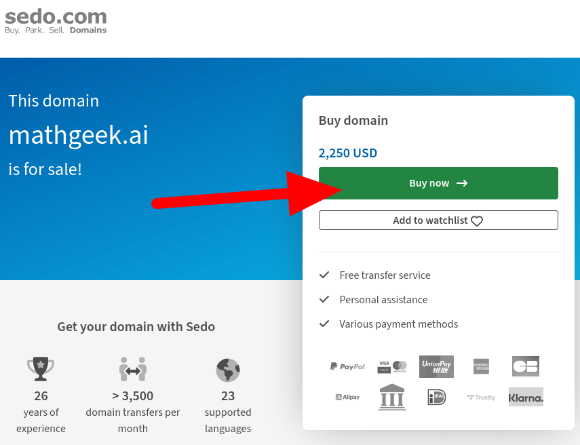Open the sedo.com homepage via the logo
The width and height of the screenshot is (580, 445).
pos(56,20)
